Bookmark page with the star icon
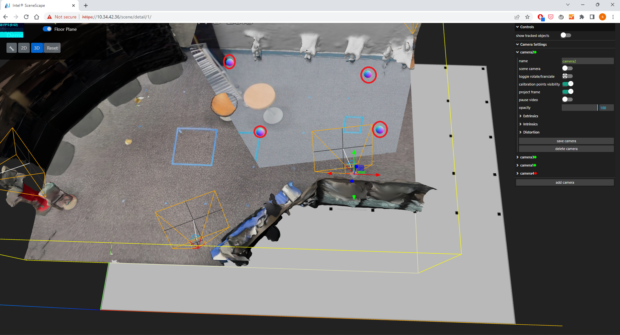620x335 pixels. pyautogui.click(x=527, y=17)
